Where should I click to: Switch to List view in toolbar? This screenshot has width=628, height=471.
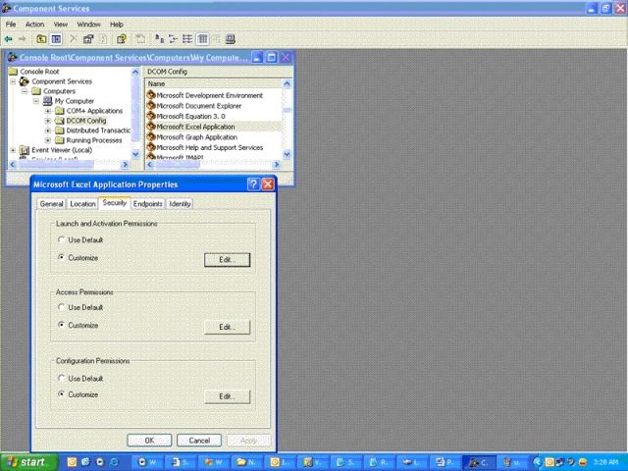pos(187,39)
